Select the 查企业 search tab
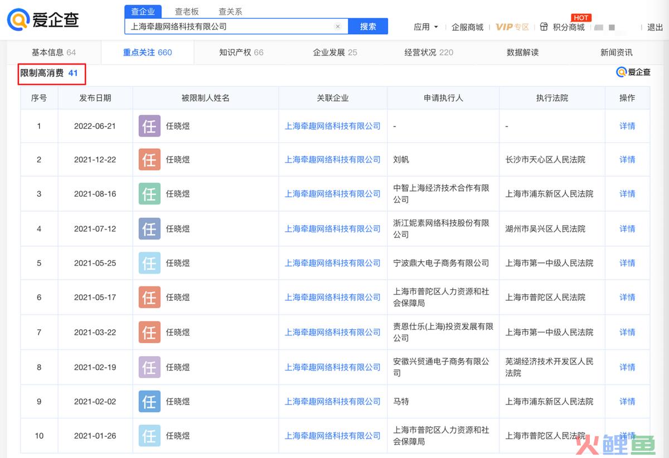669x458 pixels. (143, 12)
